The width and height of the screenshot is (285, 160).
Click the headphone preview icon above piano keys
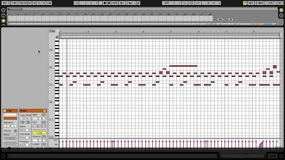[57, 37]
